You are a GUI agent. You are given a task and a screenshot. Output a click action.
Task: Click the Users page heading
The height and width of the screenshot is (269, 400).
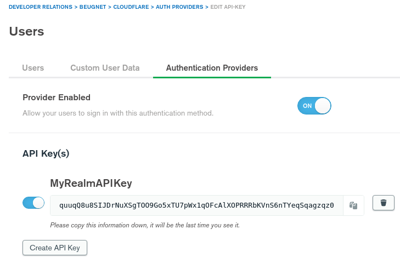[26, 32]
